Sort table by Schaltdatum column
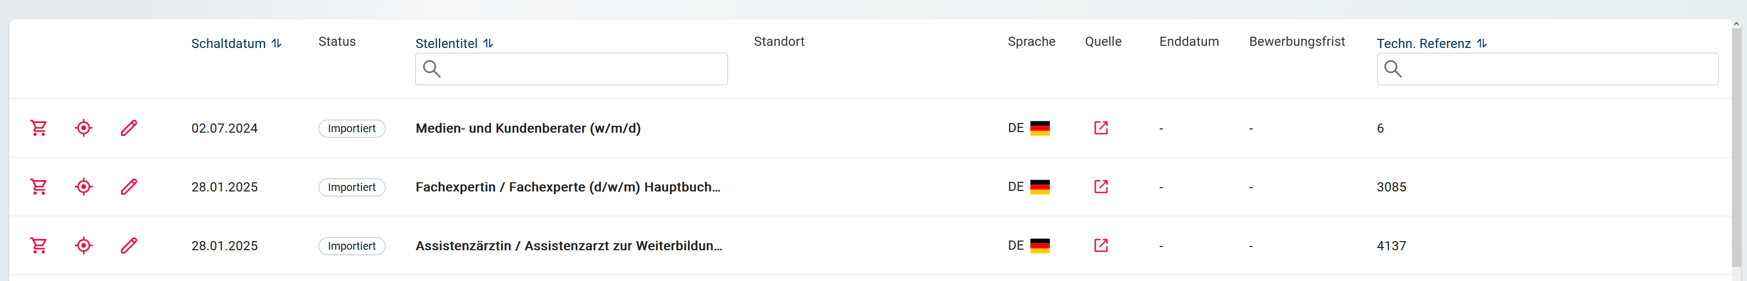This screenshot has height=281, width=1747. pos(236,43)
